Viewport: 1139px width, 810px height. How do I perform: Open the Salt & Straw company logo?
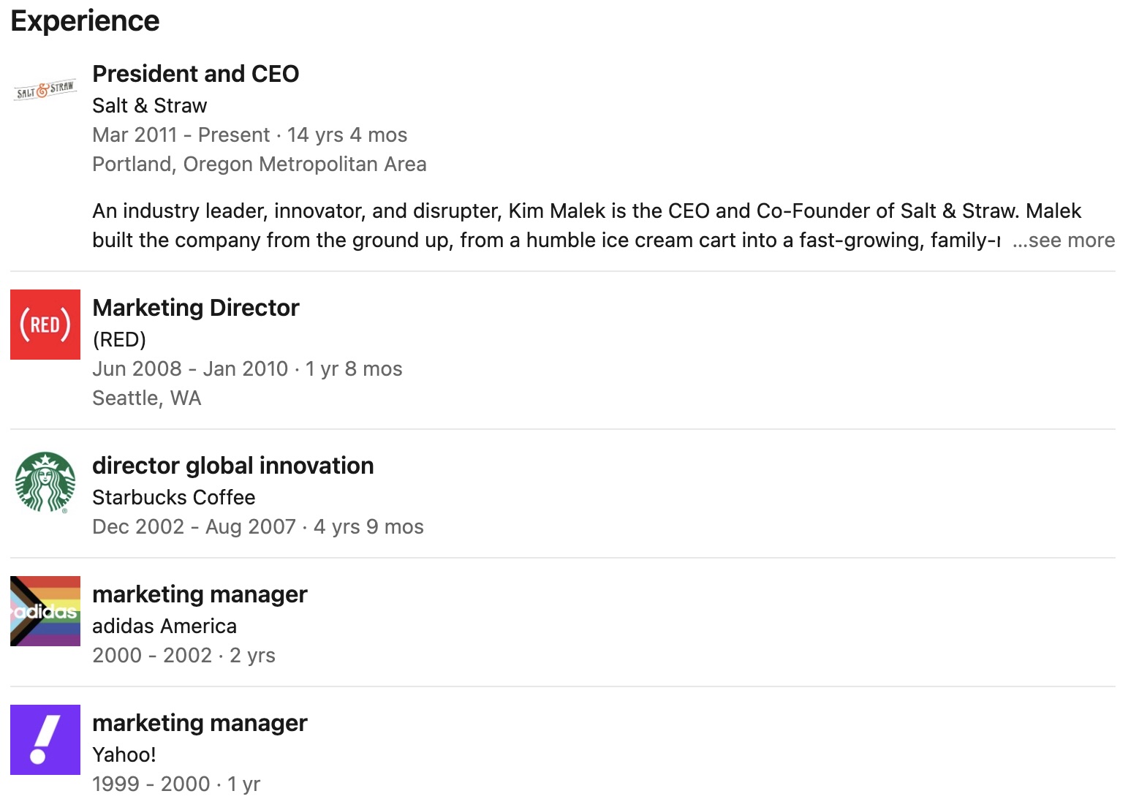pos(45,91)
